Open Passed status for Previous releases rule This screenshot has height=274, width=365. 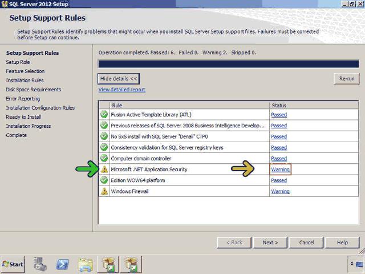coord(279,126)
